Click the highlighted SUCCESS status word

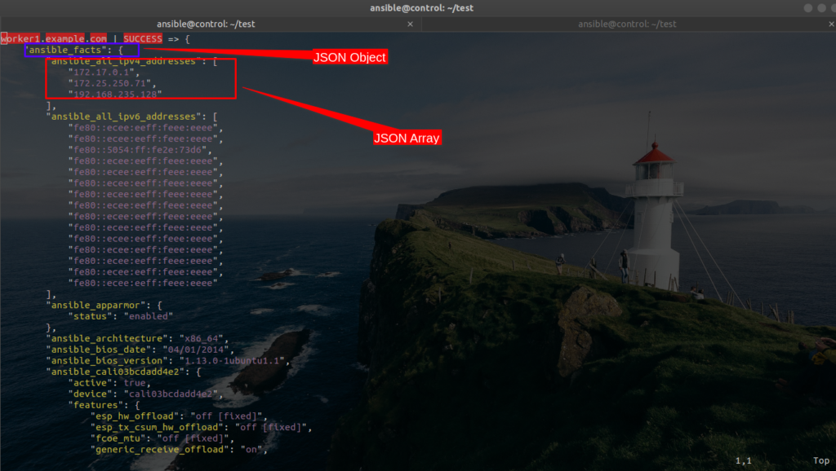[x=143, y=39]
